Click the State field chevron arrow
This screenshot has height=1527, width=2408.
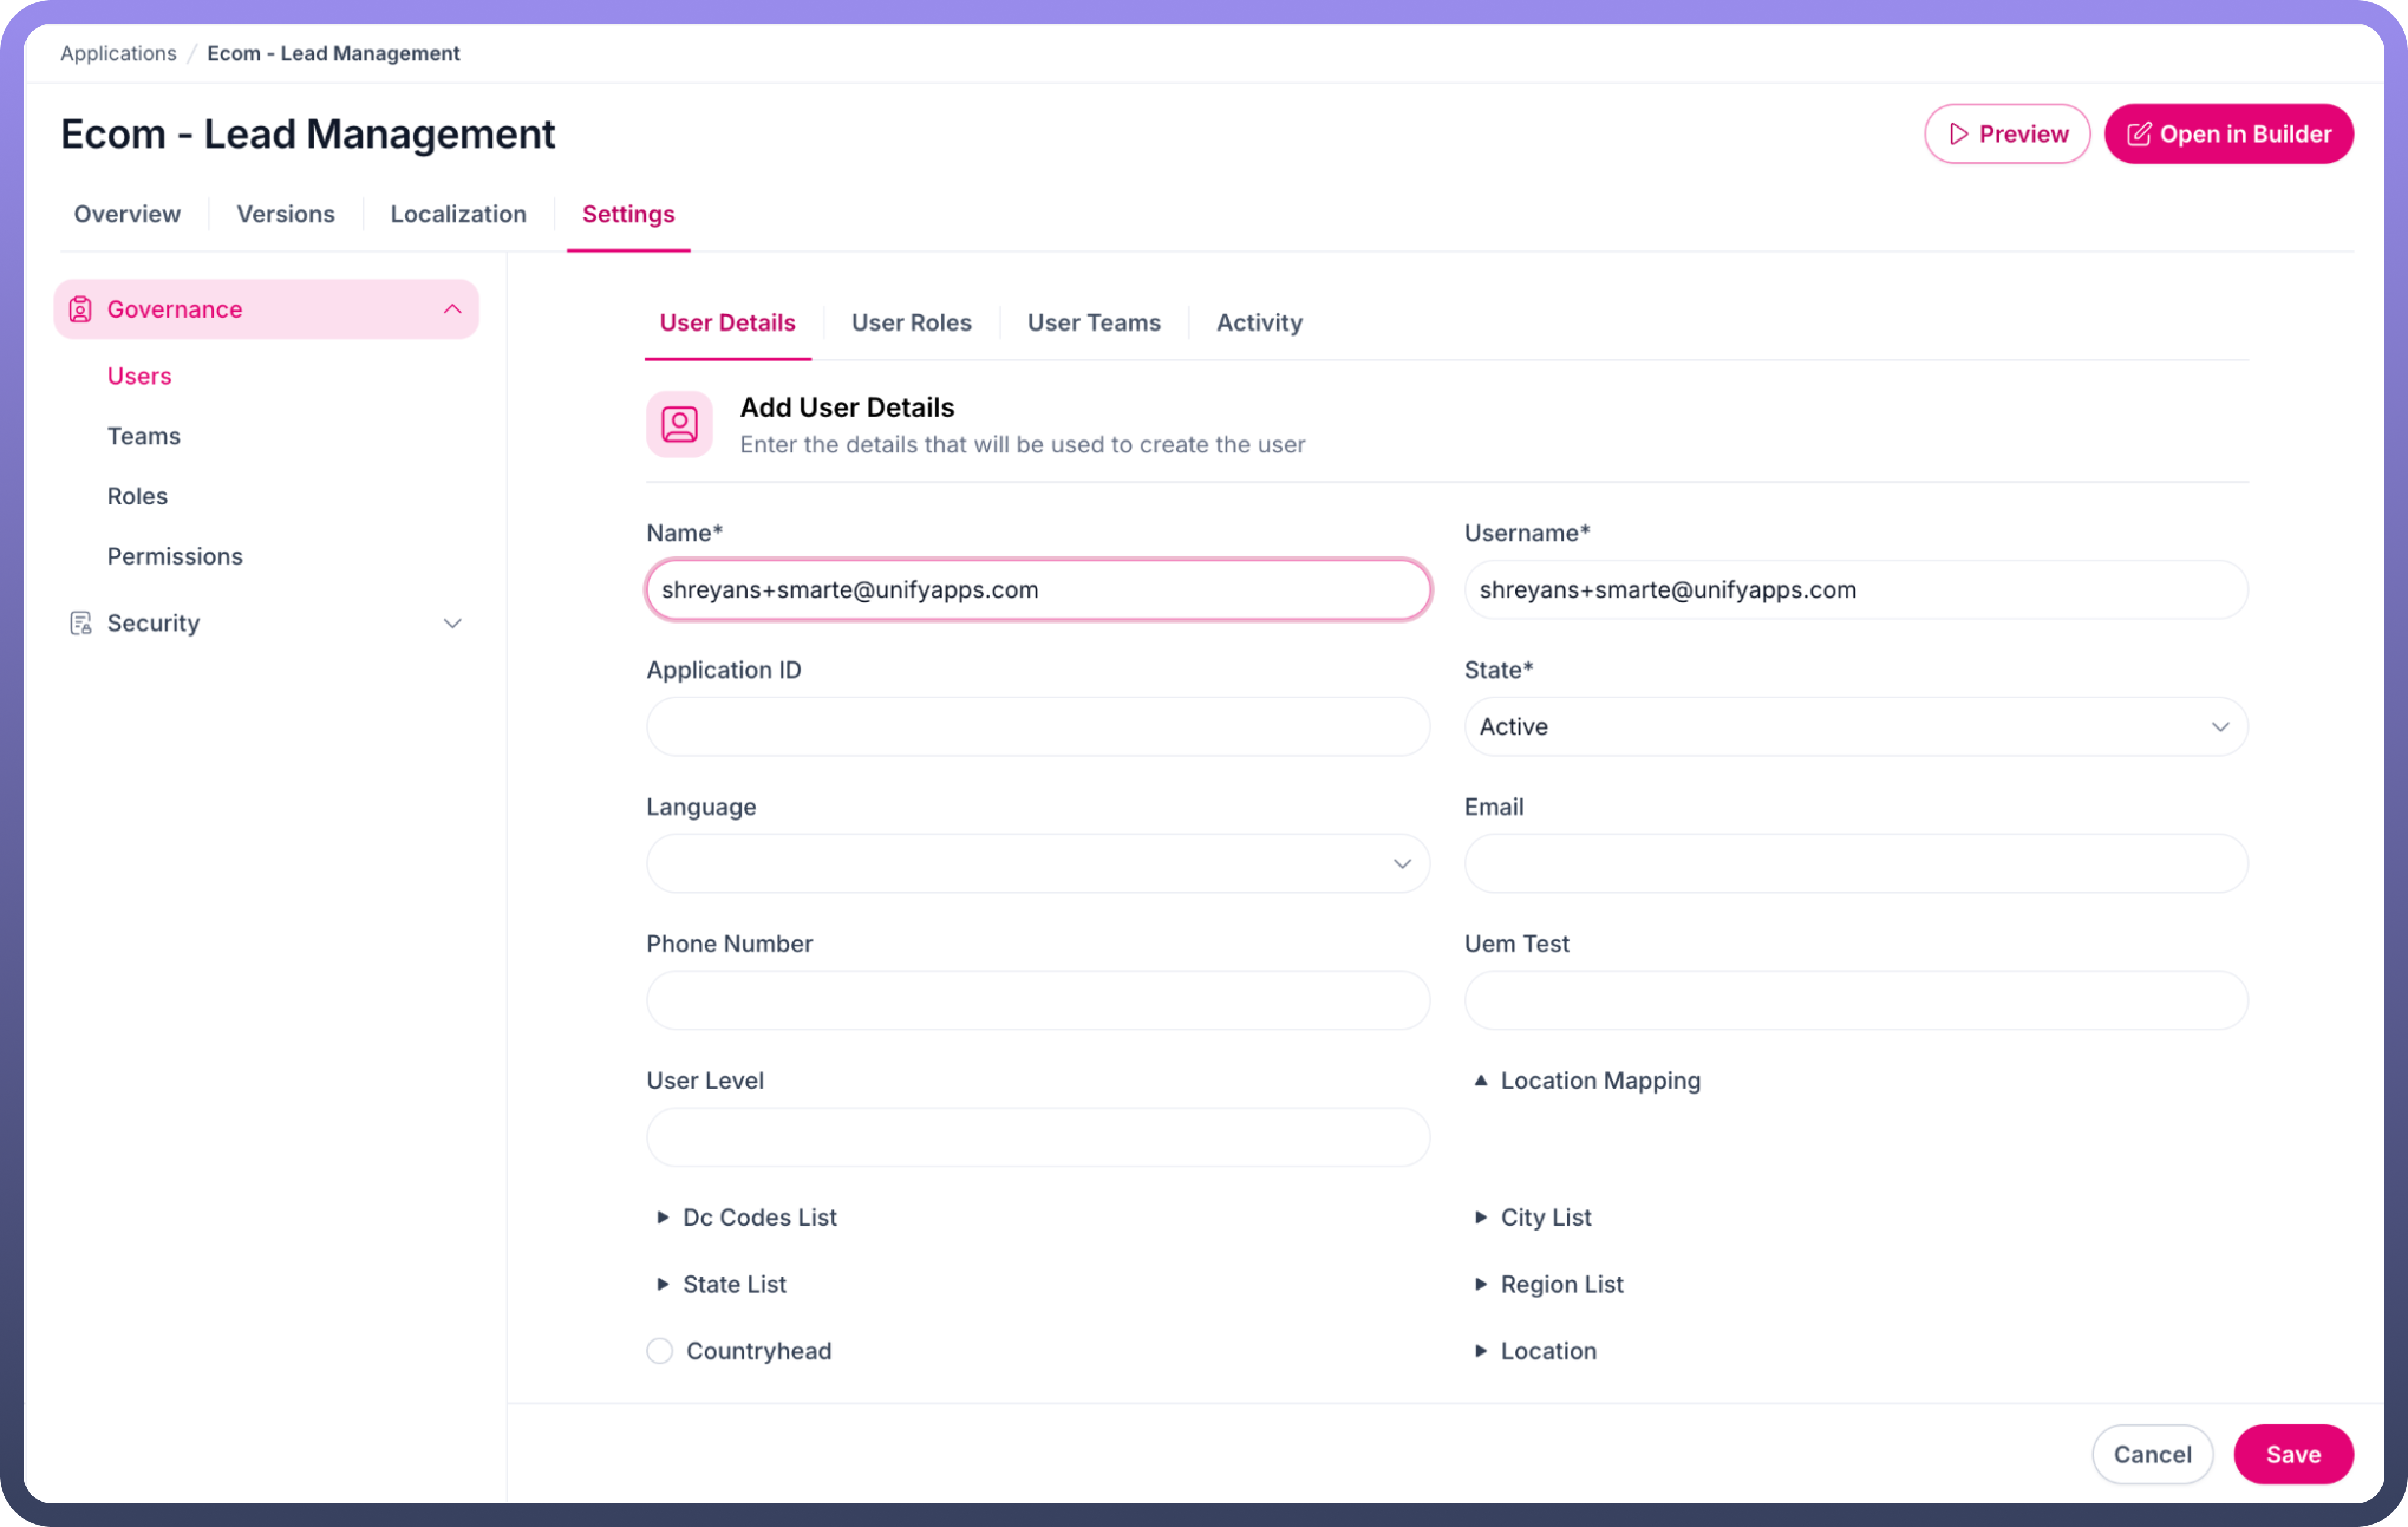2219,727
